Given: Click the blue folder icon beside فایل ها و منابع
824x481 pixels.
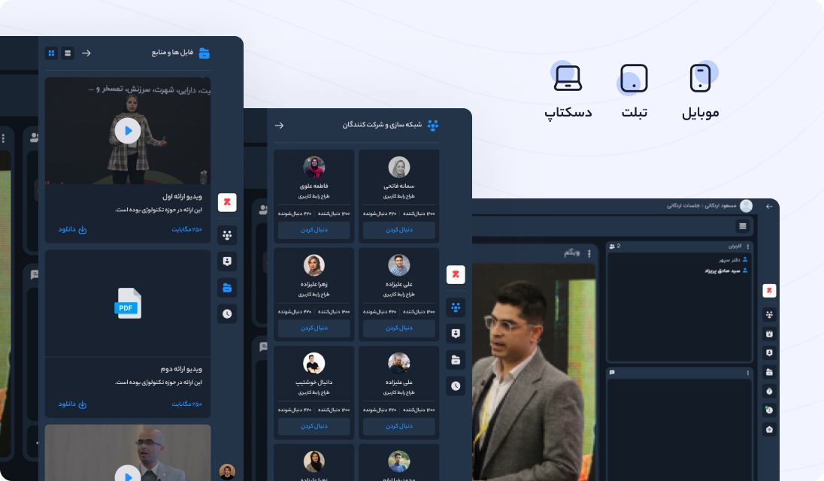Looking at the screenshot, I should 204,53.
